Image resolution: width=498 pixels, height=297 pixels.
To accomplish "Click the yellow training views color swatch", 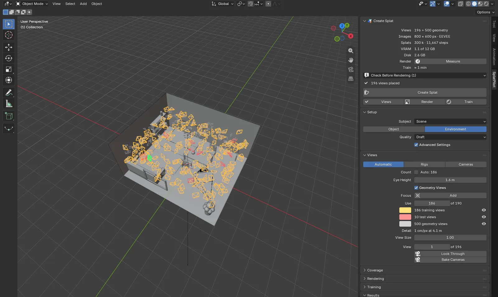I will [x=405, y=210].
